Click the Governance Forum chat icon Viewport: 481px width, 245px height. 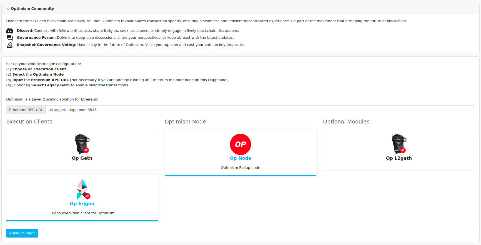click(x=10, y=38)
